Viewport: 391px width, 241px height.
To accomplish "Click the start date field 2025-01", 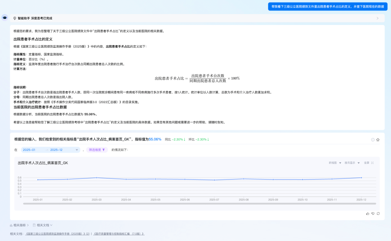I will (29, 150).
